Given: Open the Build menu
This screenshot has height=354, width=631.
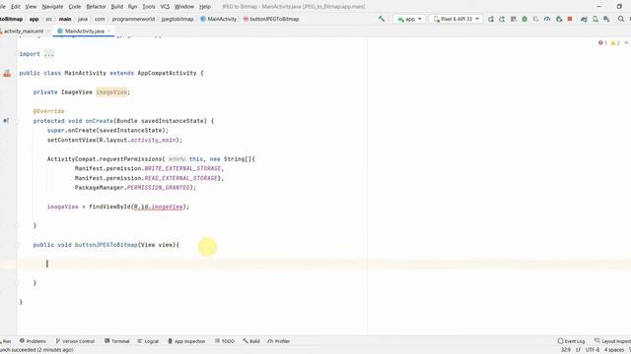Looking at the screenshot, I should coord(117,7).
